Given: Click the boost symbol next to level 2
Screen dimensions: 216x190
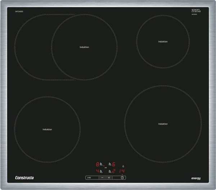Looking at the screenshot, I should click(109, 171).
